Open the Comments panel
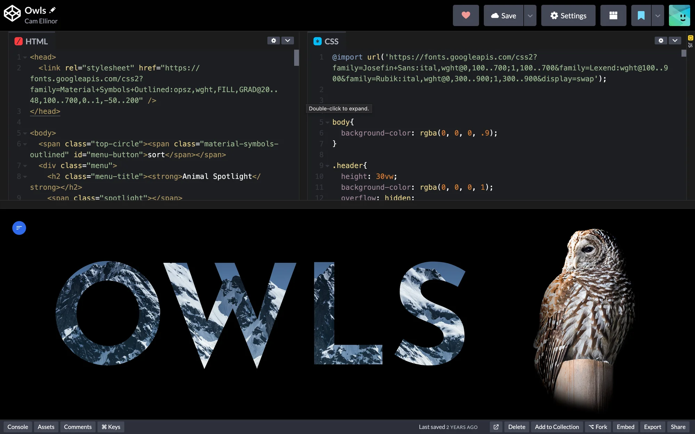The image size is (695, 434). click(x=78, y=427)
